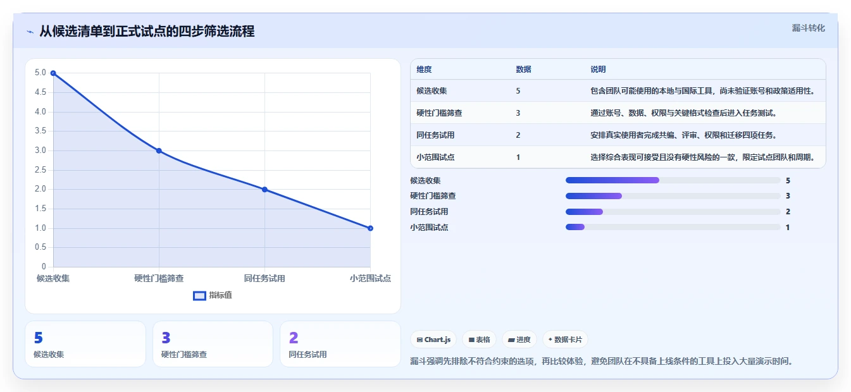
Task: Select the 进度 chip
Action: 519,340
